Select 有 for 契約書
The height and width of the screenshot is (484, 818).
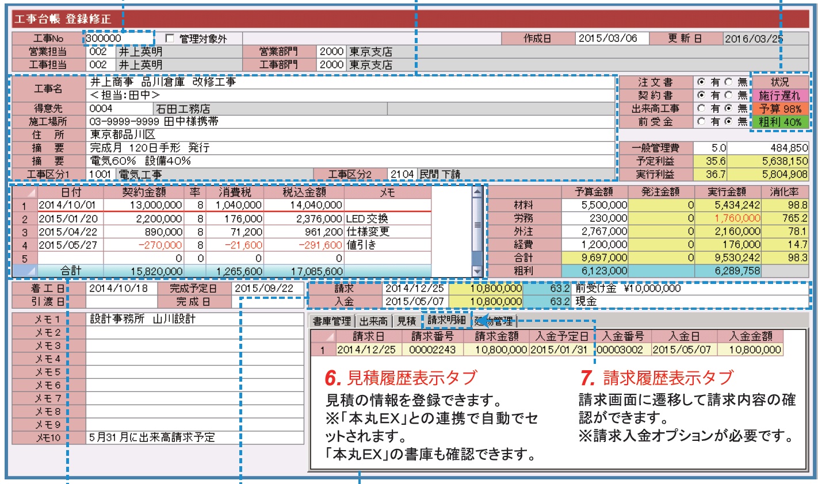coord(701,95)
